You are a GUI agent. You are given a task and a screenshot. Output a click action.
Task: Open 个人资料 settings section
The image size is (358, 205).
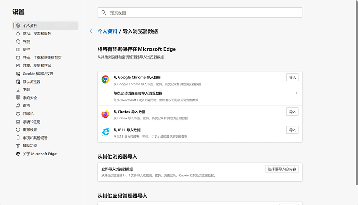[46, 25]
